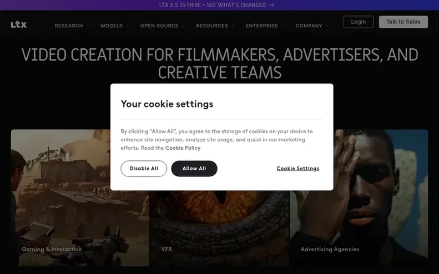
Task: Open the LTX 2.5 announcement banner link
Action: [216, 5]
